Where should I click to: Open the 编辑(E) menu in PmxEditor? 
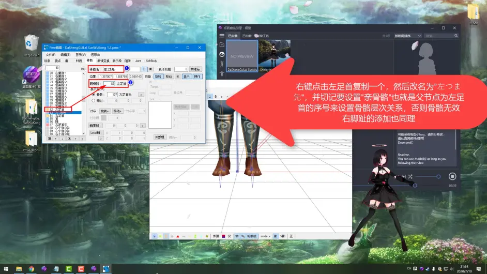[x=65, y=55]
